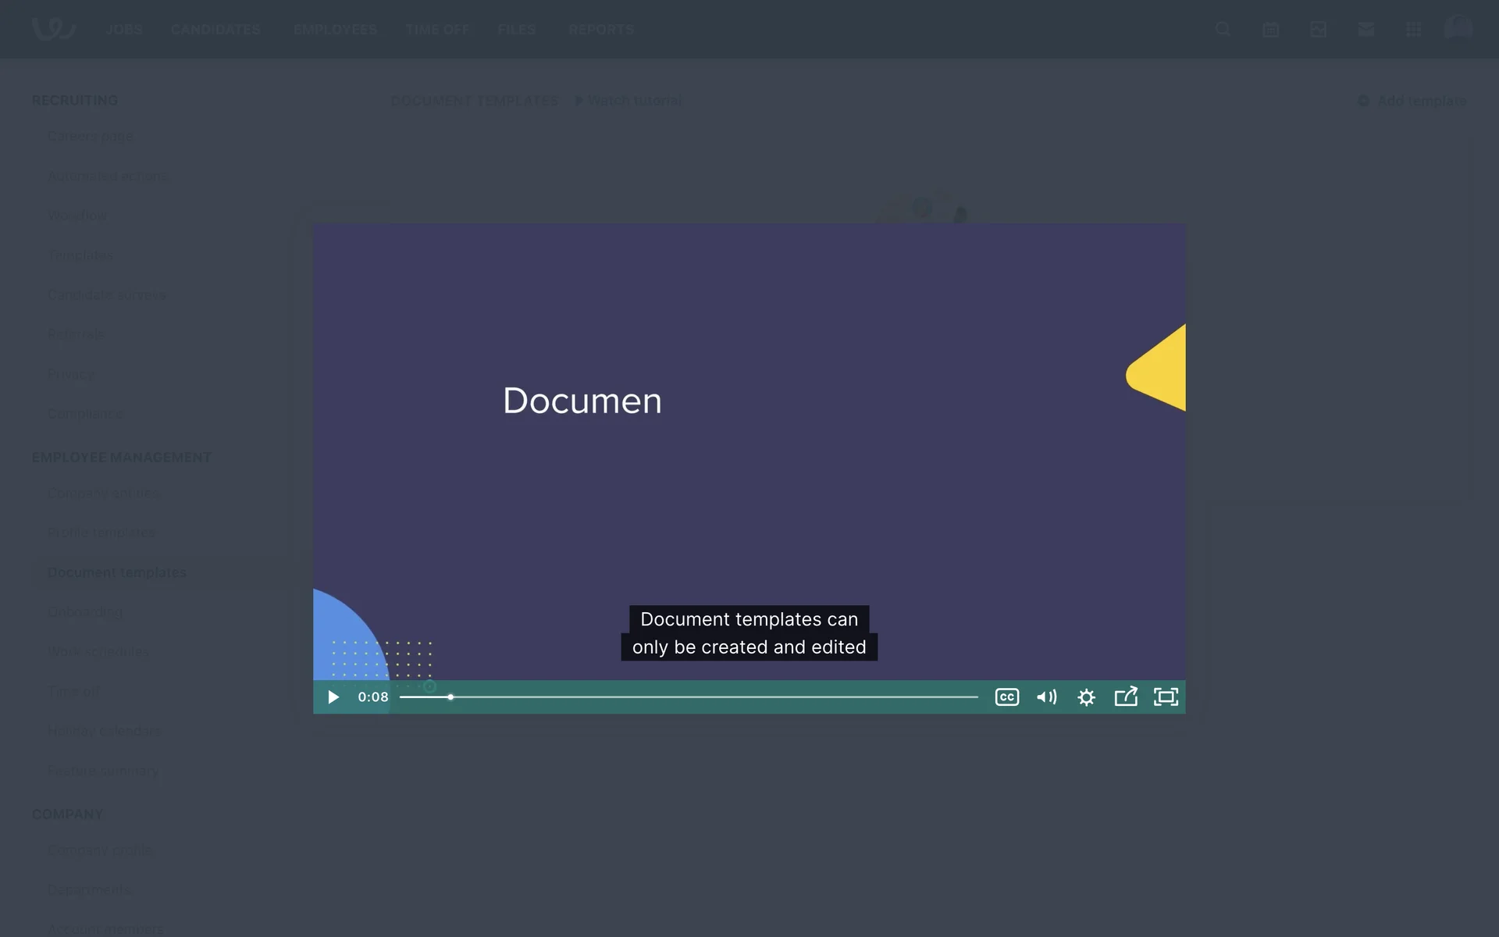Open the apps grid icon
This screenshot has height=937, width=1499.
(x=1413, y=30)
